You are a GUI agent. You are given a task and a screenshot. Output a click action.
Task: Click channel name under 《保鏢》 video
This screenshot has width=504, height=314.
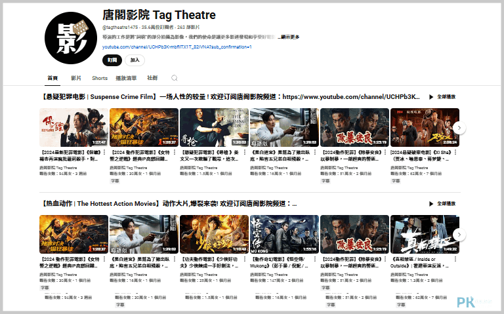(58, 168)
